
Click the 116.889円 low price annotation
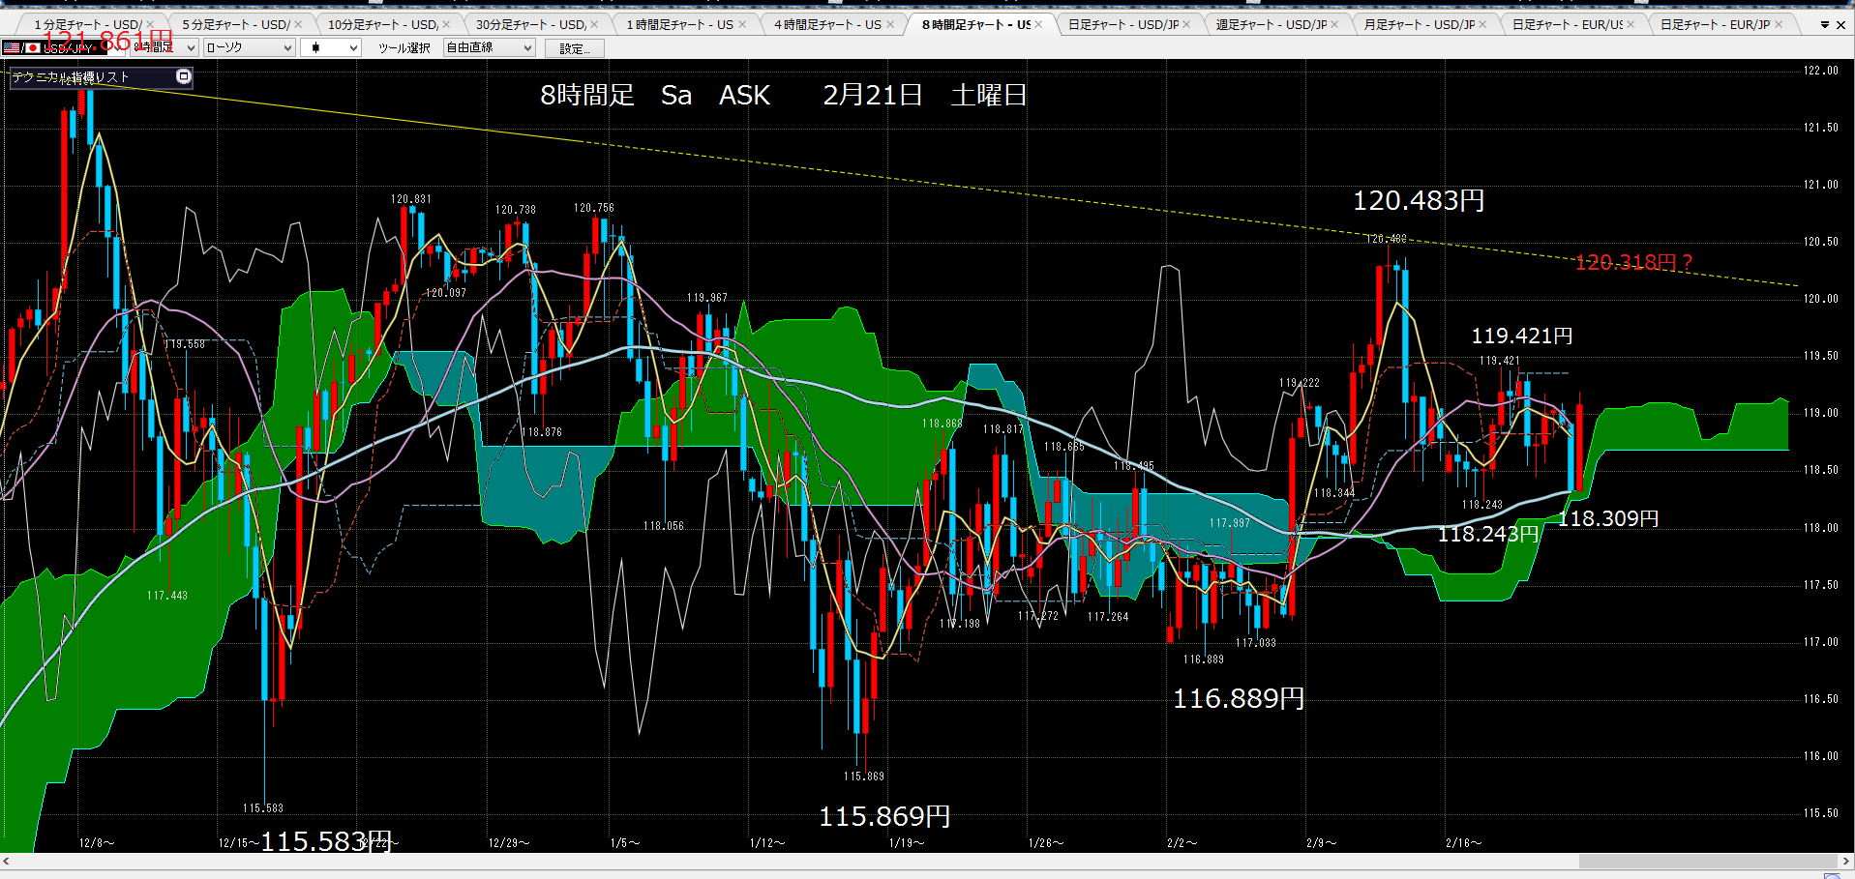(x=1239, y=698)
